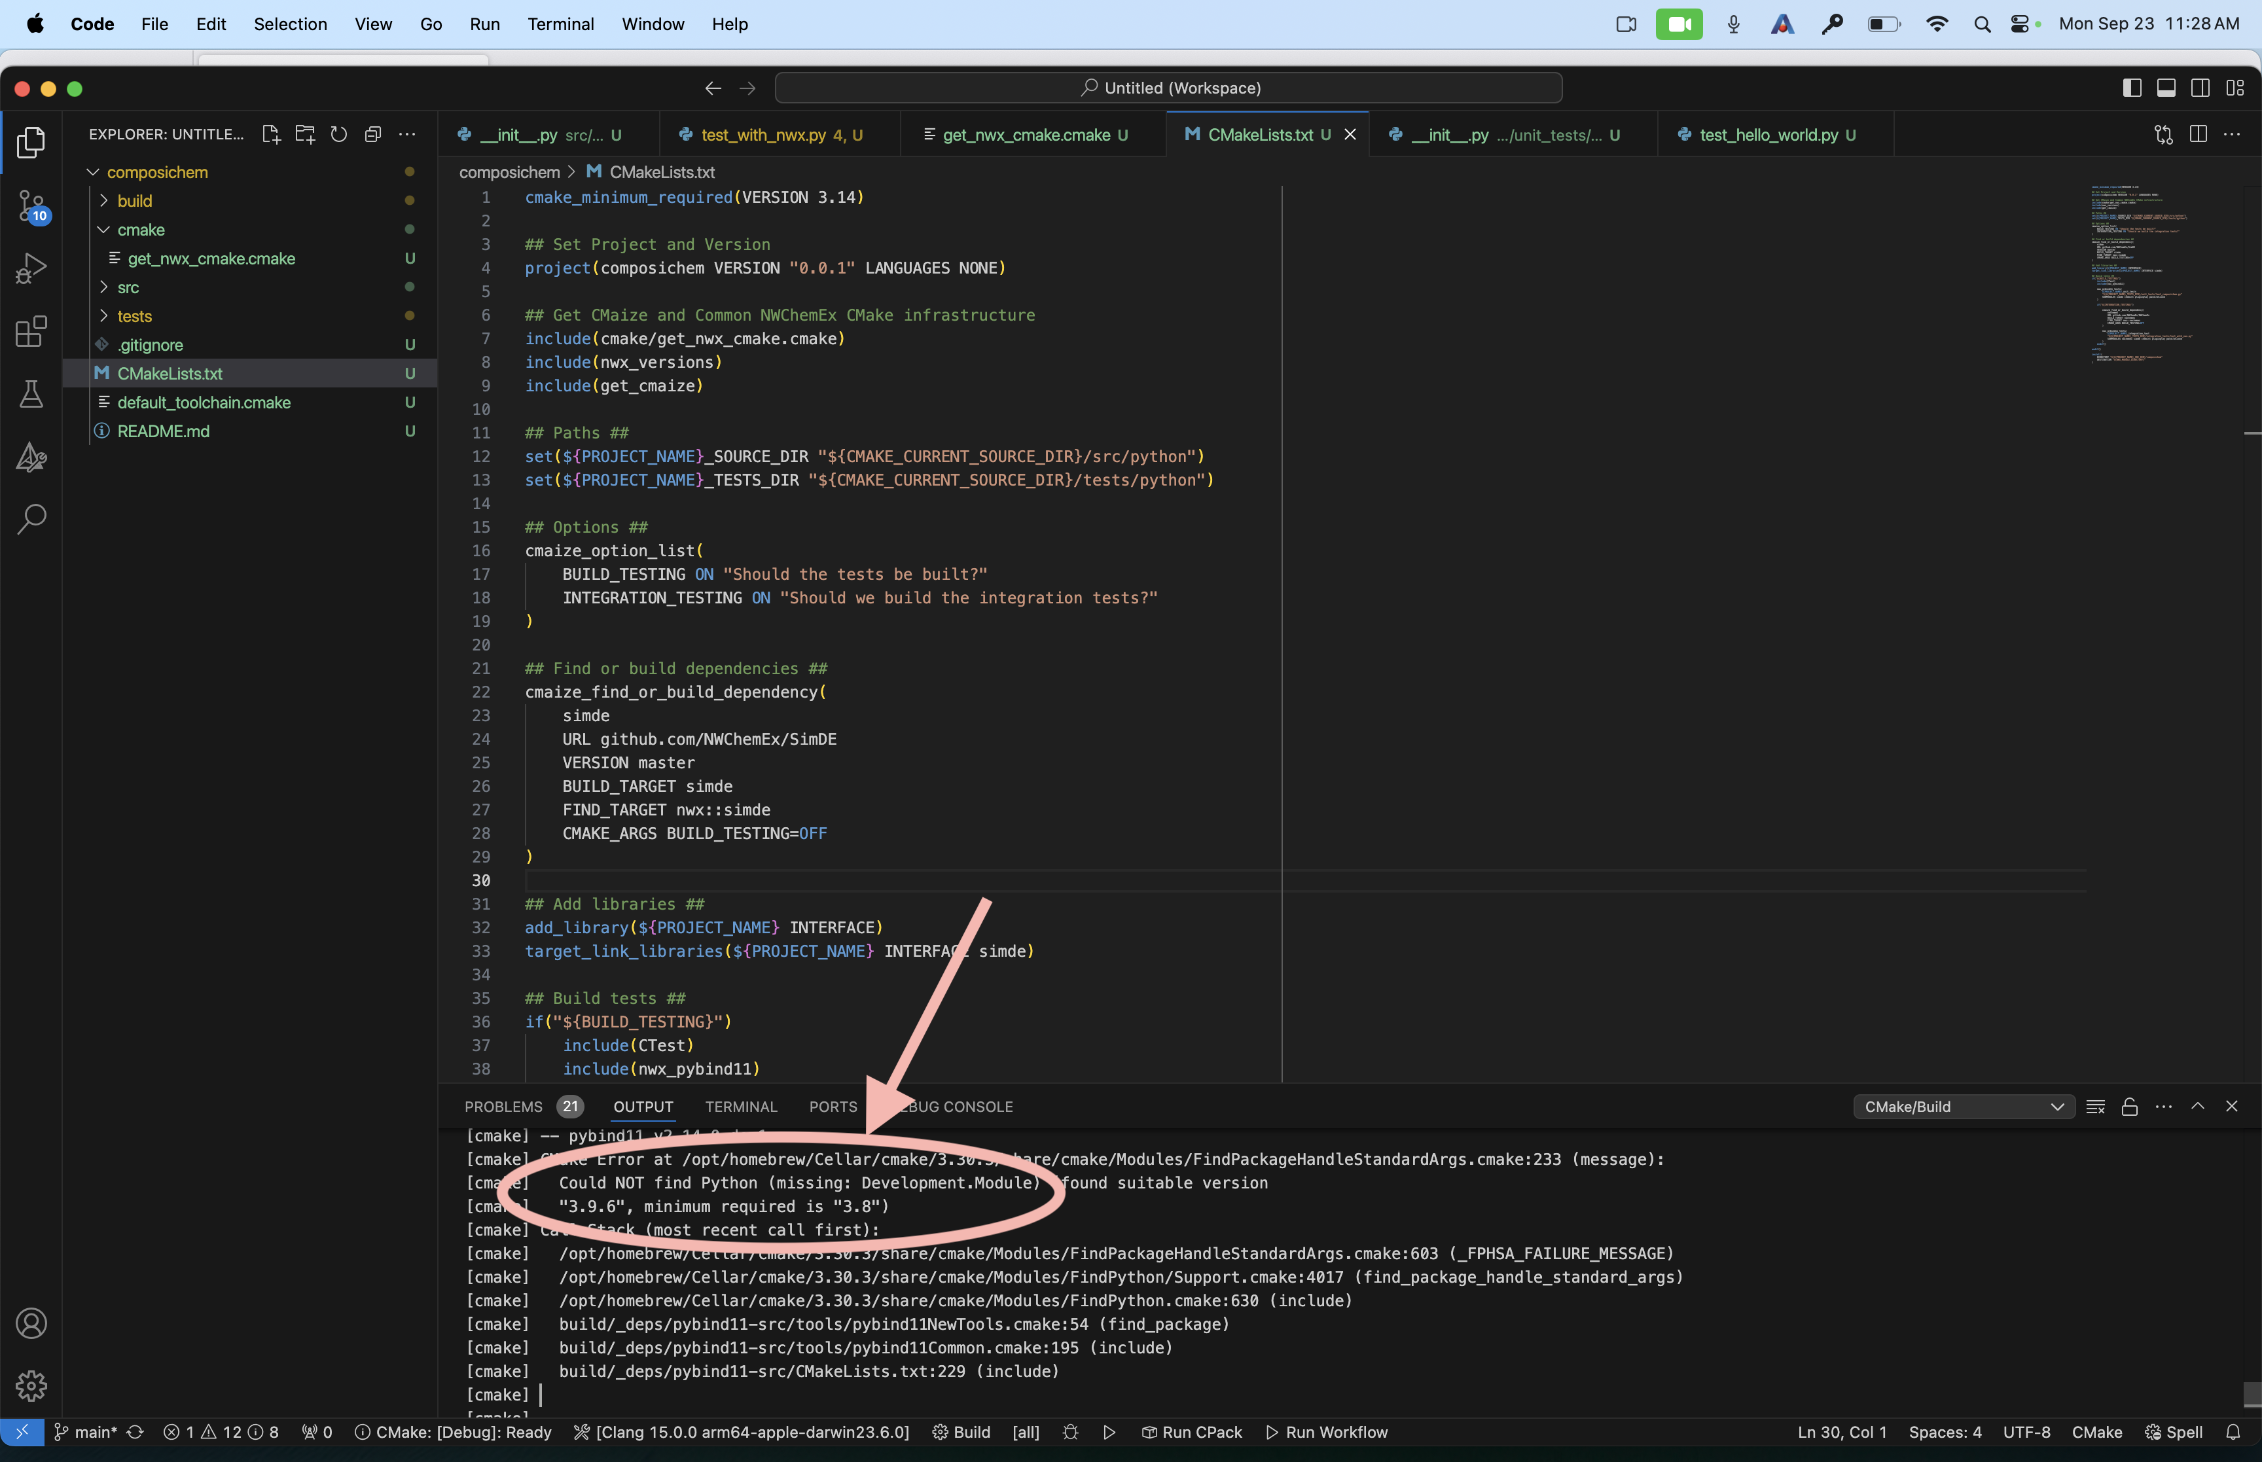2262x1462 pixels.
Task: Click the close button on CMakeLists.txt tab
Action: pos(1354,134)
